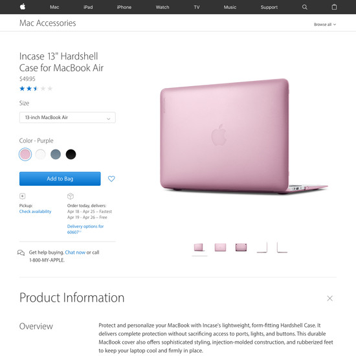Click the chat bubbles help icon
The image size is (356, 356).
(x=21, y=252)
